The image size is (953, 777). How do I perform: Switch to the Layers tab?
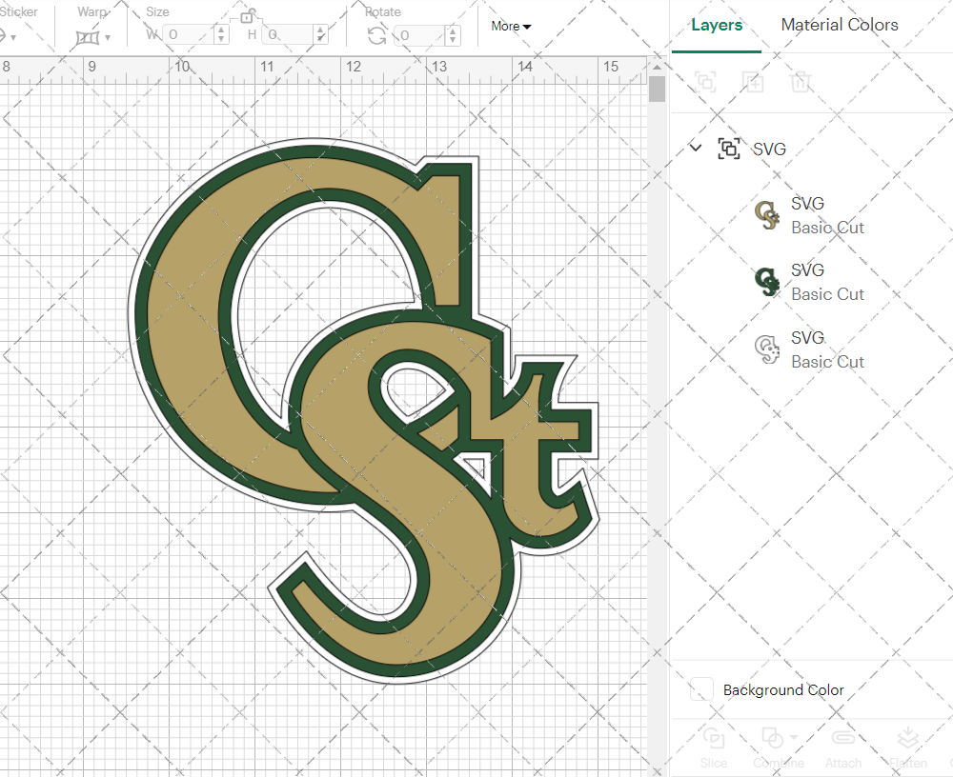717,25
